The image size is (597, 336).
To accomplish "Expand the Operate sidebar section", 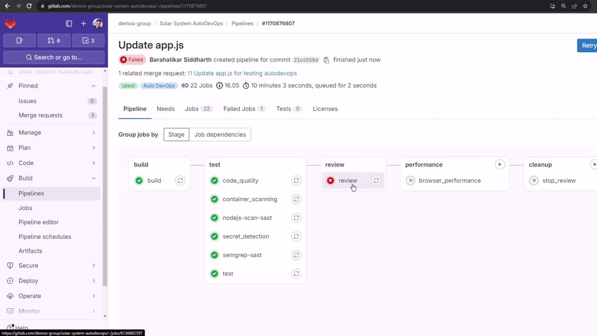I will click(x=51, y=296).
